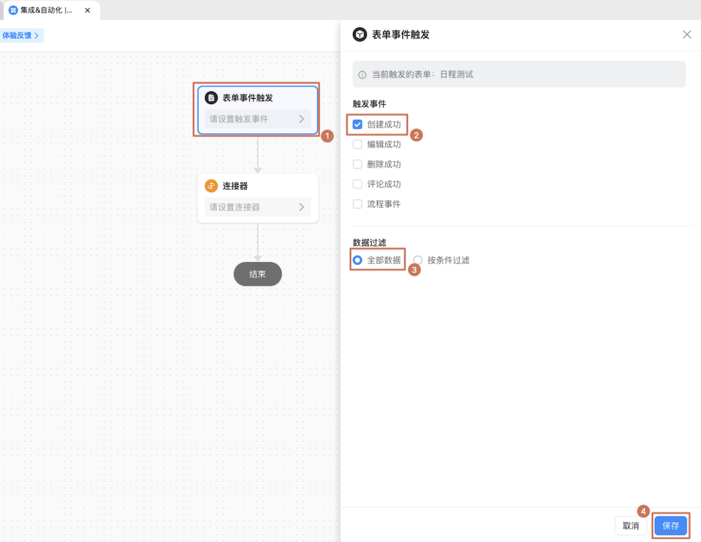
Task: Click the orange connector node icon
Action: [211, 186]
